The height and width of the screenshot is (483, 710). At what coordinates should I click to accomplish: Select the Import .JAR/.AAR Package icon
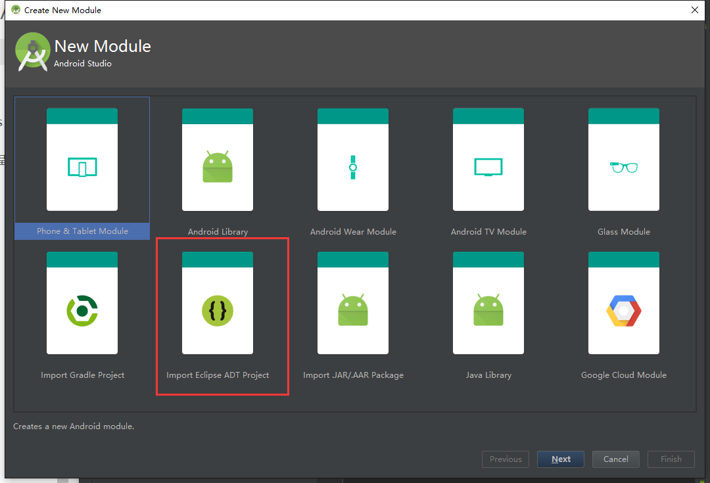click(353, 303)
